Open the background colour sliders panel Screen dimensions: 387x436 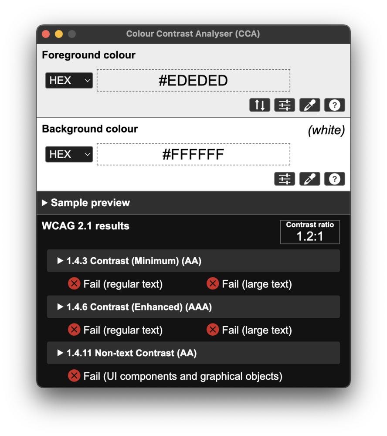(x=285, y=179)
